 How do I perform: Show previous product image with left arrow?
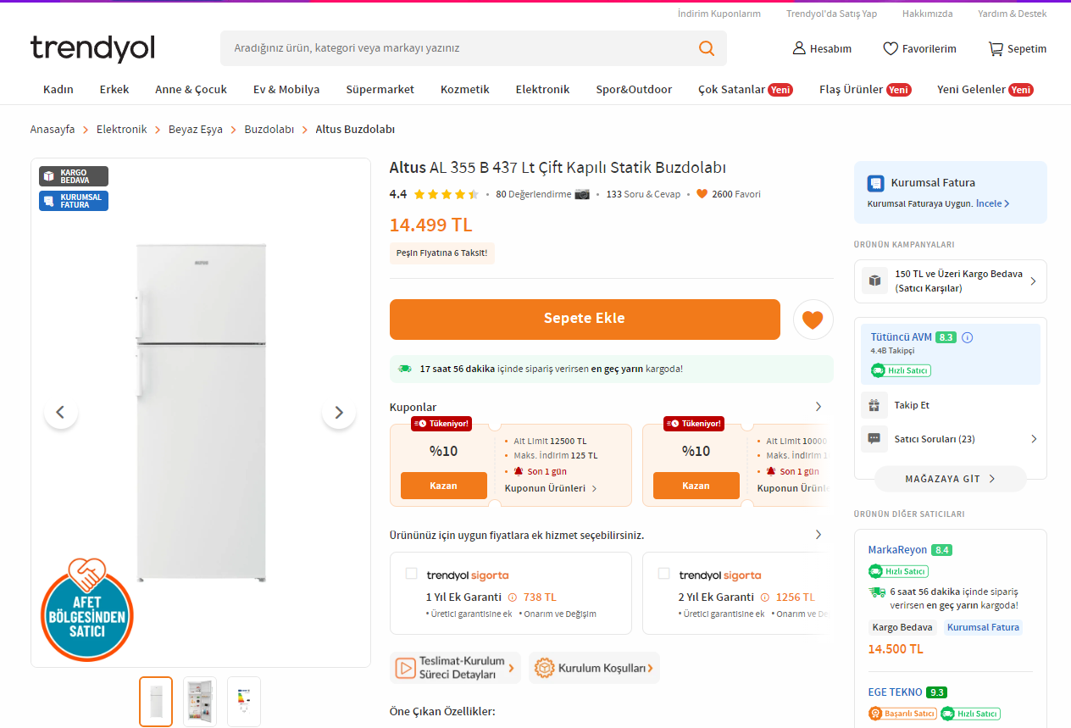point(60,413)
